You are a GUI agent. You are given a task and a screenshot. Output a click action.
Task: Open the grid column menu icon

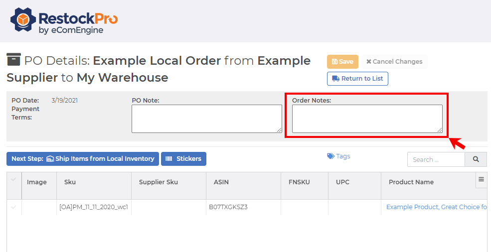(x=481, y=180)
